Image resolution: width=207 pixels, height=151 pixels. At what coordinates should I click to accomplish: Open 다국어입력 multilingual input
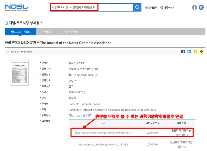tap(167, 7)
